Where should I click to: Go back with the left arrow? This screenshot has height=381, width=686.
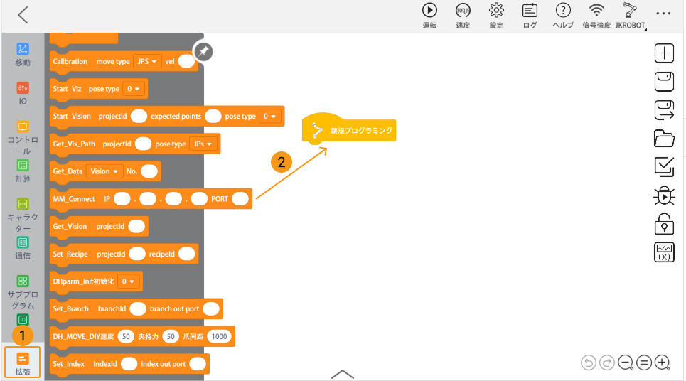click(23, 15)
